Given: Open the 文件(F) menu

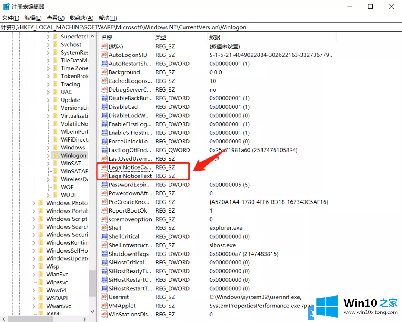Looking at the screenshot, I should (10, 18).
